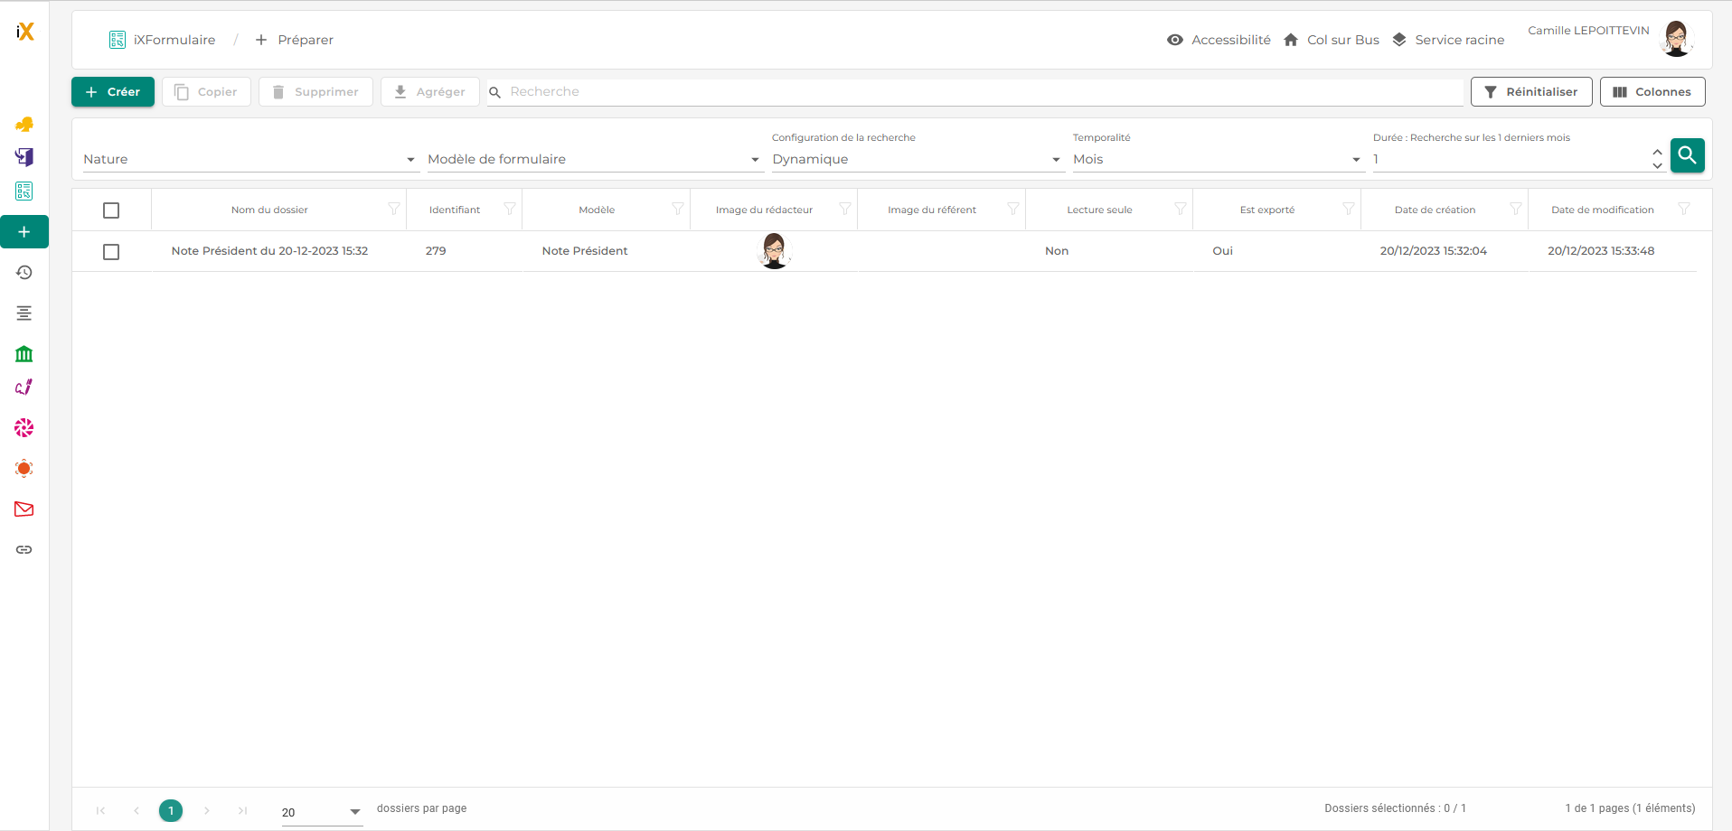The width and height of the screenshot is (1732, 831).
Task: Open the link chain sidebar icon
Action: tap(24, 550)
